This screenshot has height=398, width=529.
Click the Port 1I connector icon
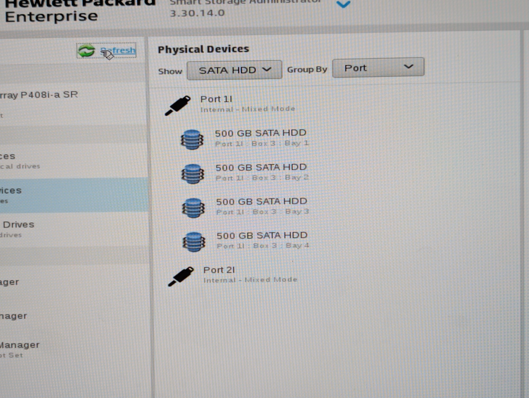tap(177, 105)
